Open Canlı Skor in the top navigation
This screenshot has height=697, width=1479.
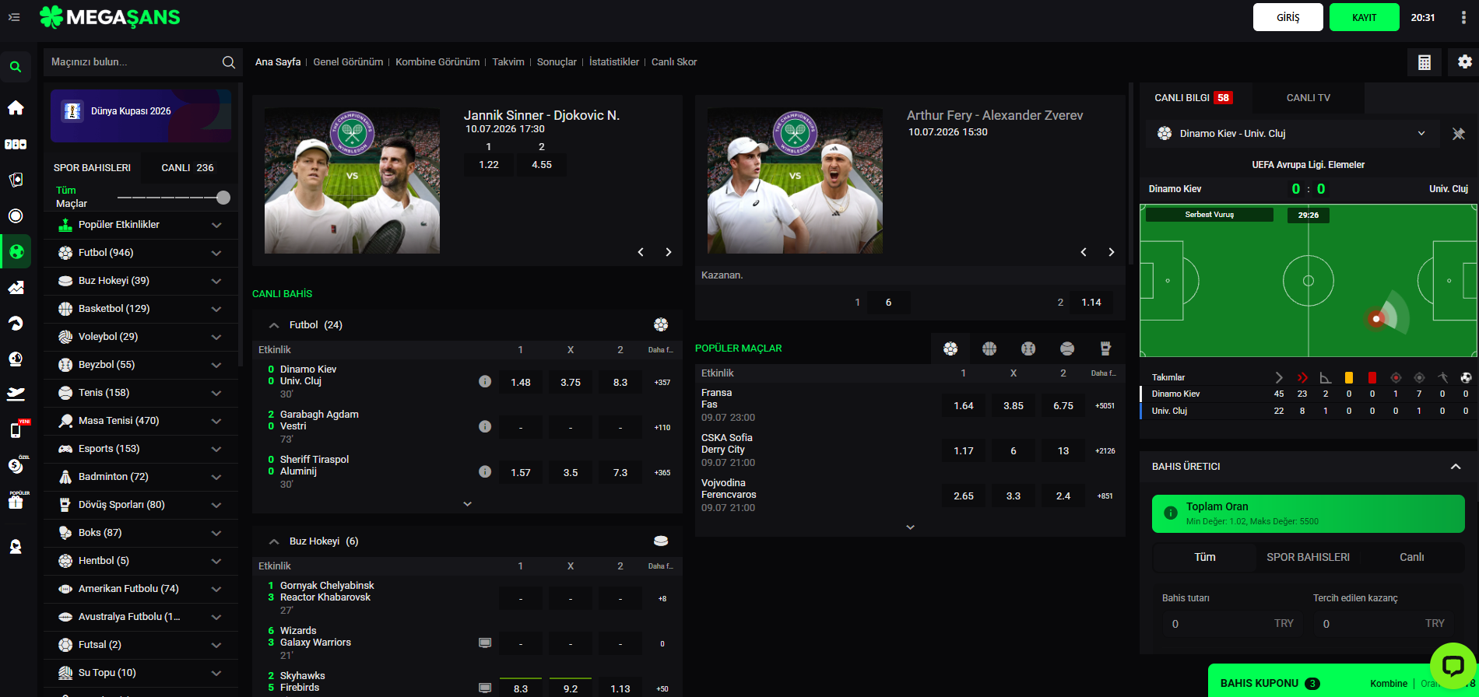coord(674,62)
